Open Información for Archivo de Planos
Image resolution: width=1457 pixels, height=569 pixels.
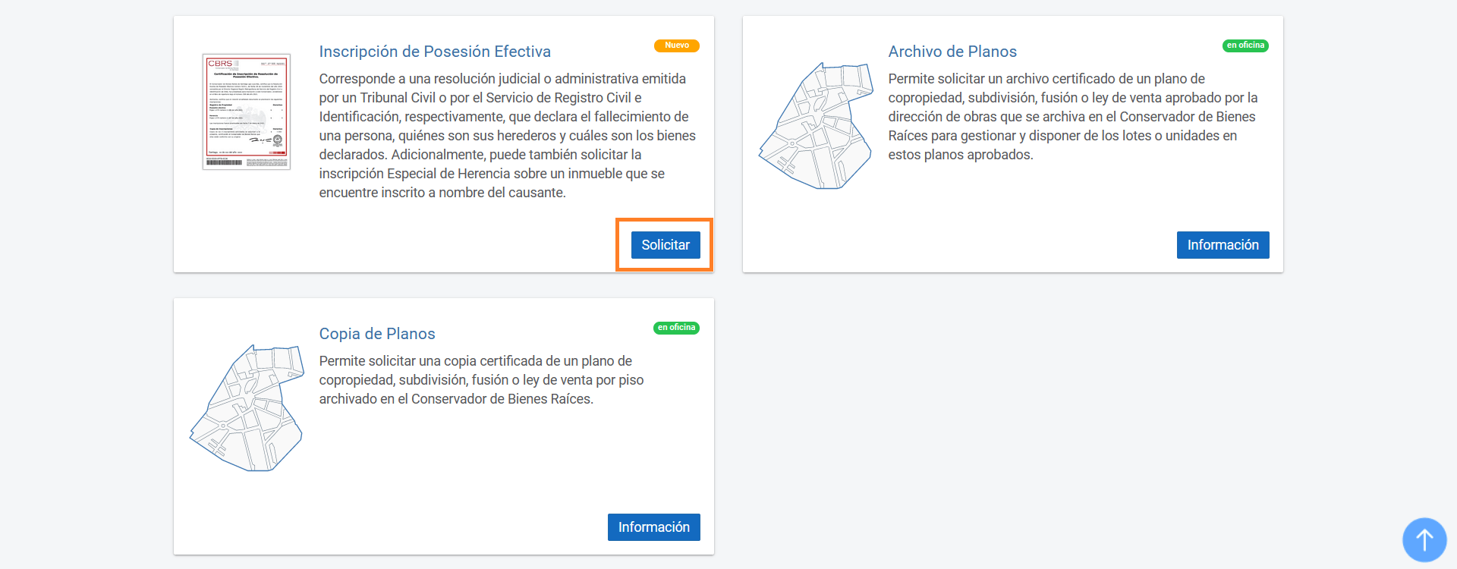1223,245
